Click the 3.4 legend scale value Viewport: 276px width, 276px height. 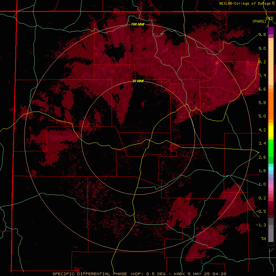[262, 144]
